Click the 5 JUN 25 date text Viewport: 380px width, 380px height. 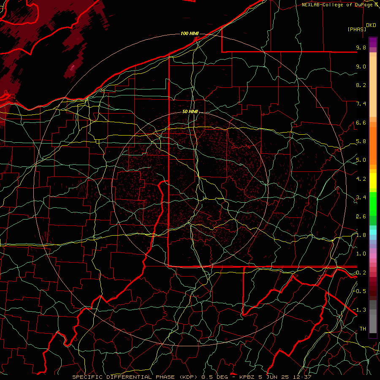[x=273, y=377]
